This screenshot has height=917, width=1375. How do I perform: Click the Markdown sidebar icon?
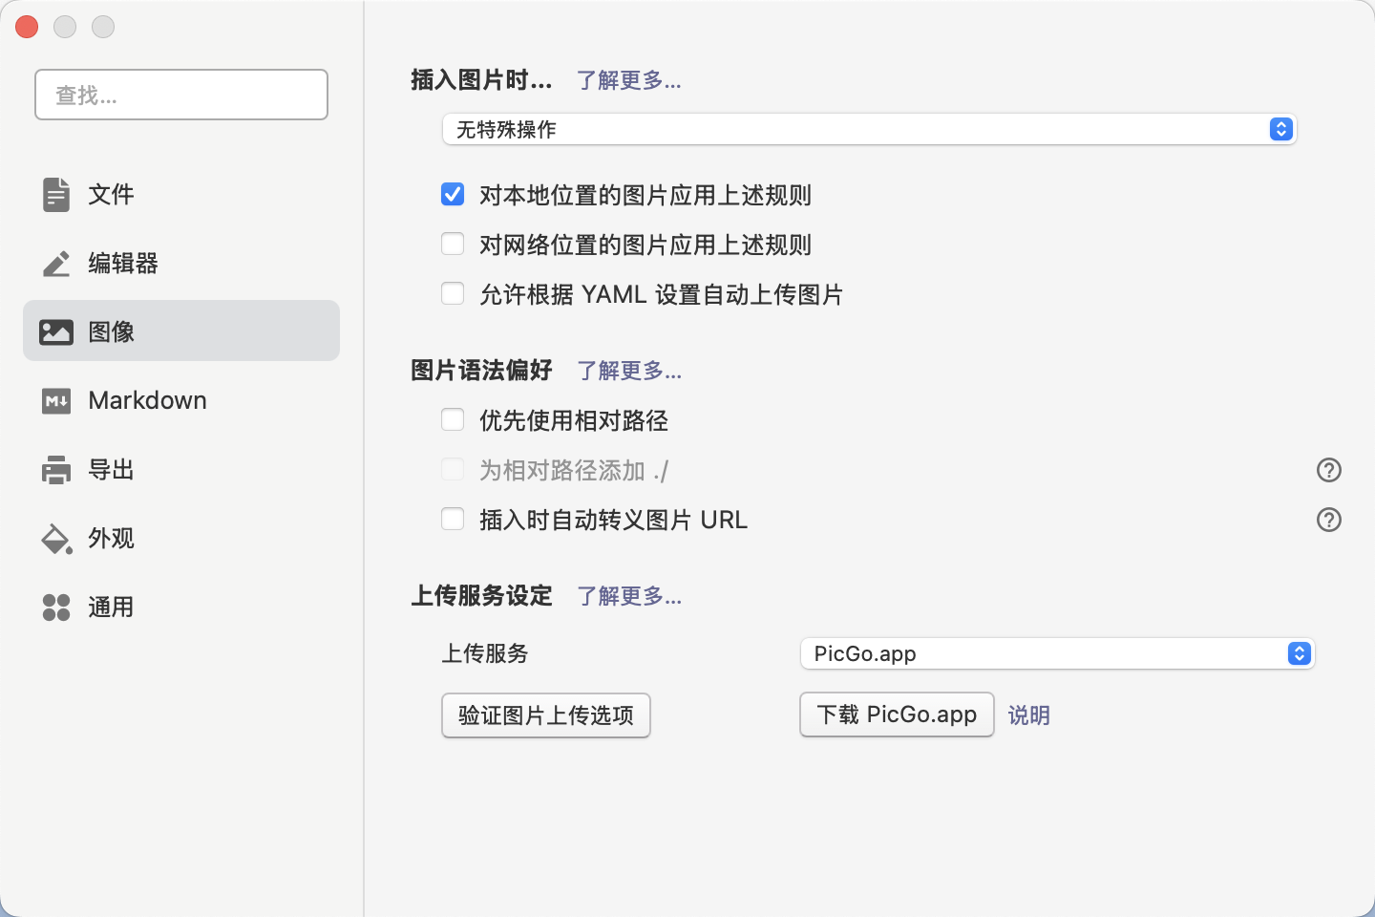pyautogui.click(x=56, y=401)
